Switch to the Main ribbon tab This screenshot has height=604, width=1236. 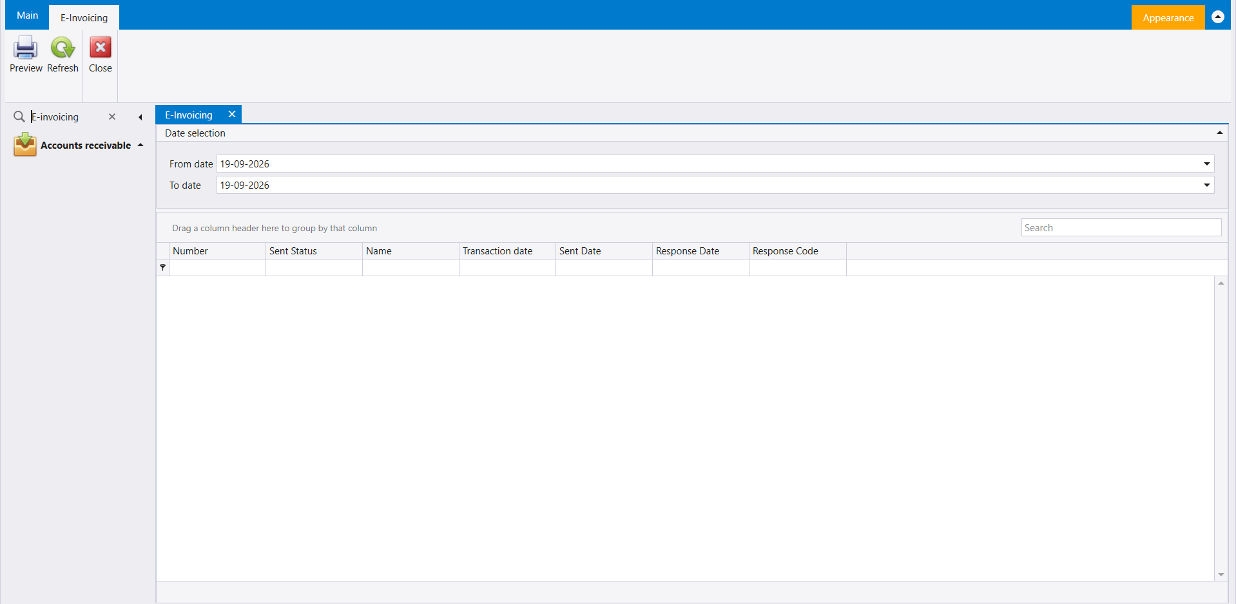pos(27,15)
